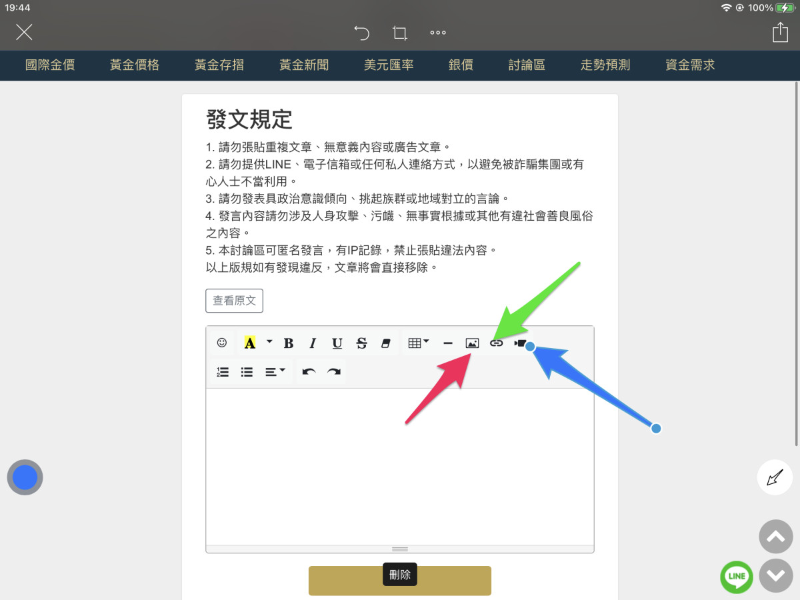Open the 國際金價 menu item
800x600 pixels.
[50, 65]
